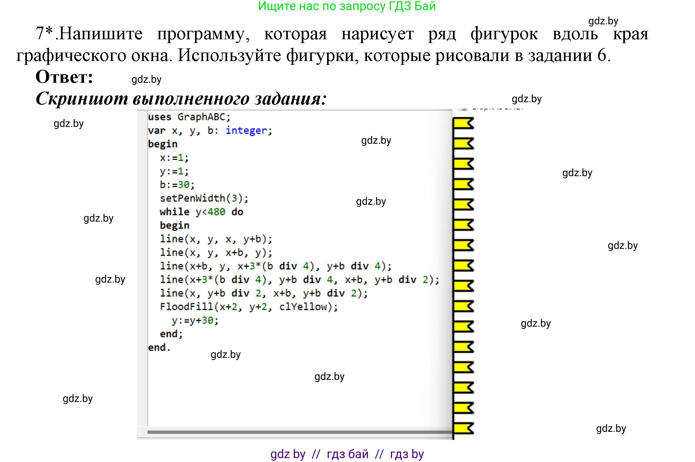Click the purple footer 'gdz by // гдз бай' link

(x=347, y=454)
